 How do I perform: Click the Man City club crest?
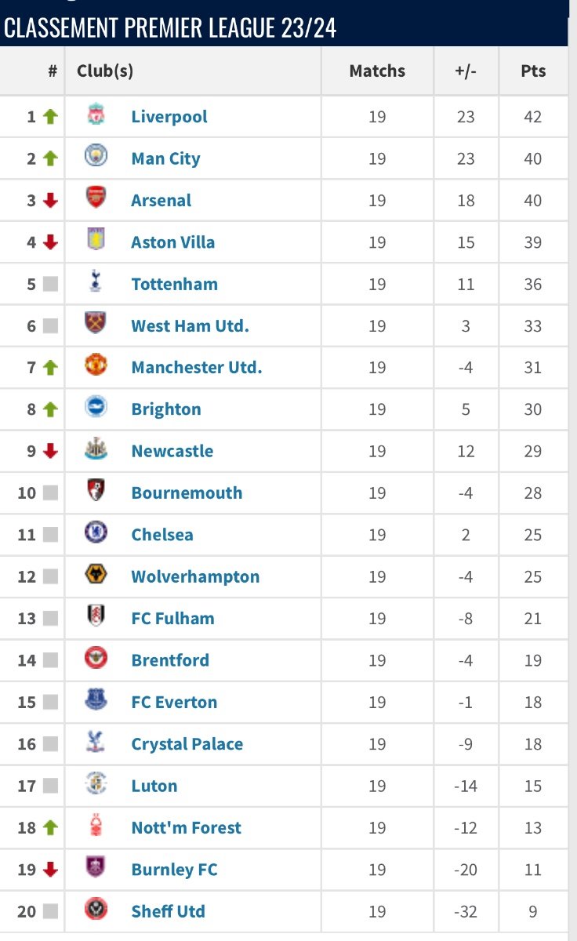pyautogui.click(x=96, y=158)
